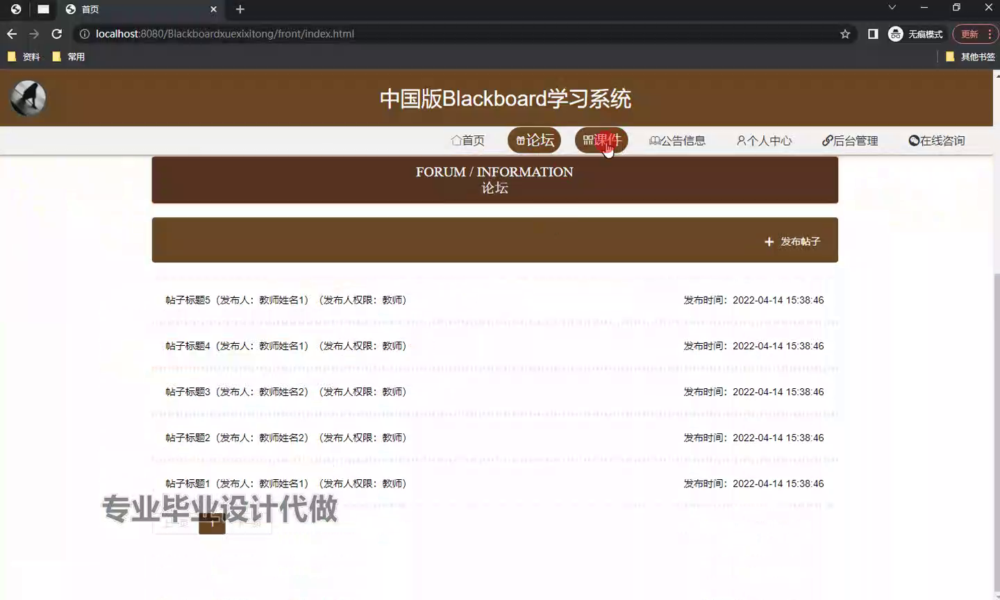
Task: Click the 发布帖子 button text
Action: click(x=800, y=242)
